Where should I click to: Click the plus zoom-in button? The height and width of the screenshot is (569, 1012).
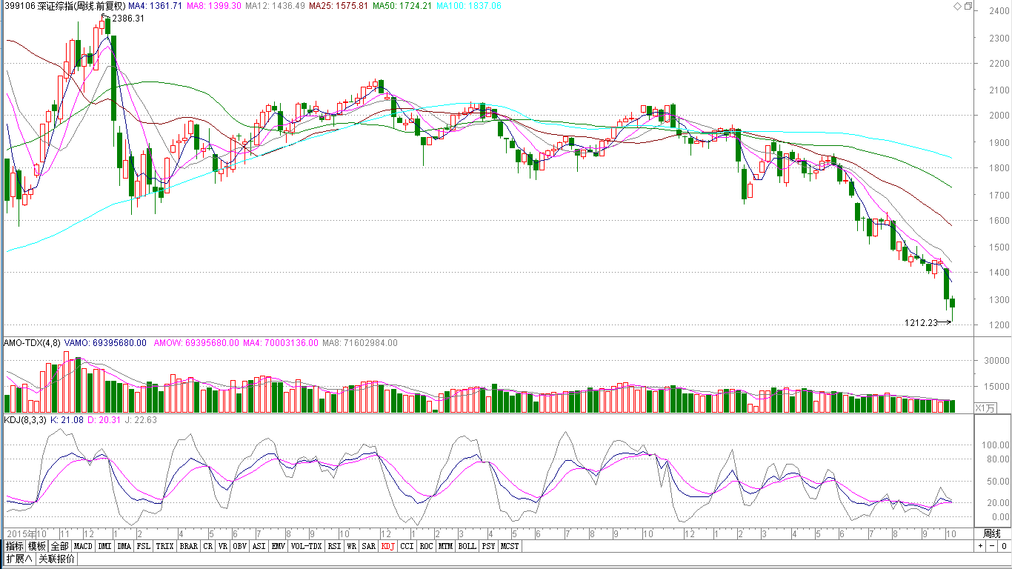tap(980, 546)
